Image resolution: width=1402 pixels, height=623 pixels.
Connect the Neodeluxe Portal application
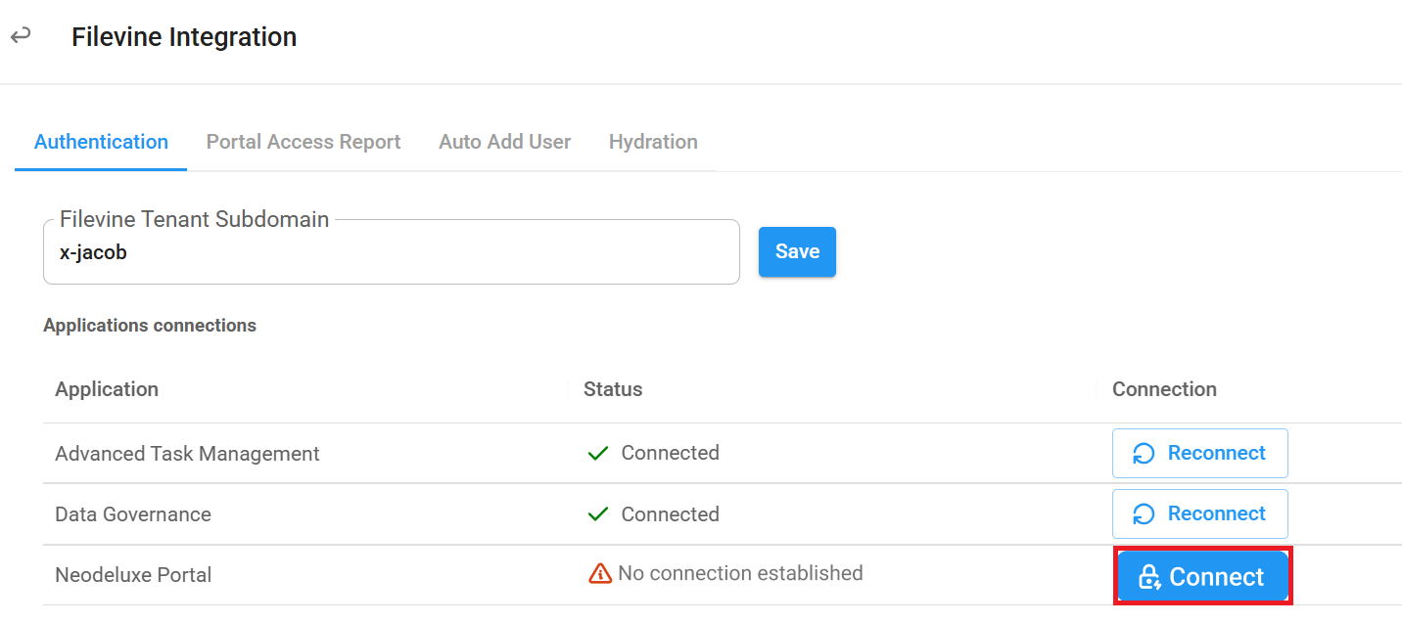[x=1202, y=577]
